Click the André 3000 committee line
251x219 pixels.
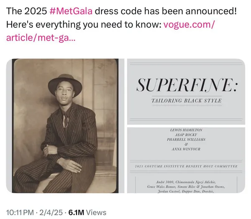tap(186, 182)
